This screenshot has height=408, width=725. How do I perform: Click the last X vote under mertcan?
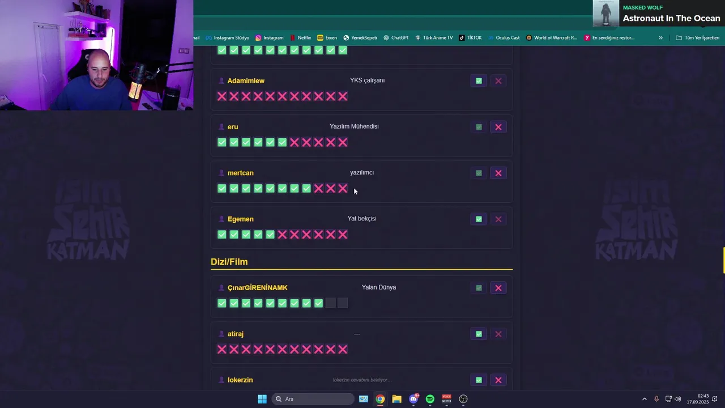point(343,188)
